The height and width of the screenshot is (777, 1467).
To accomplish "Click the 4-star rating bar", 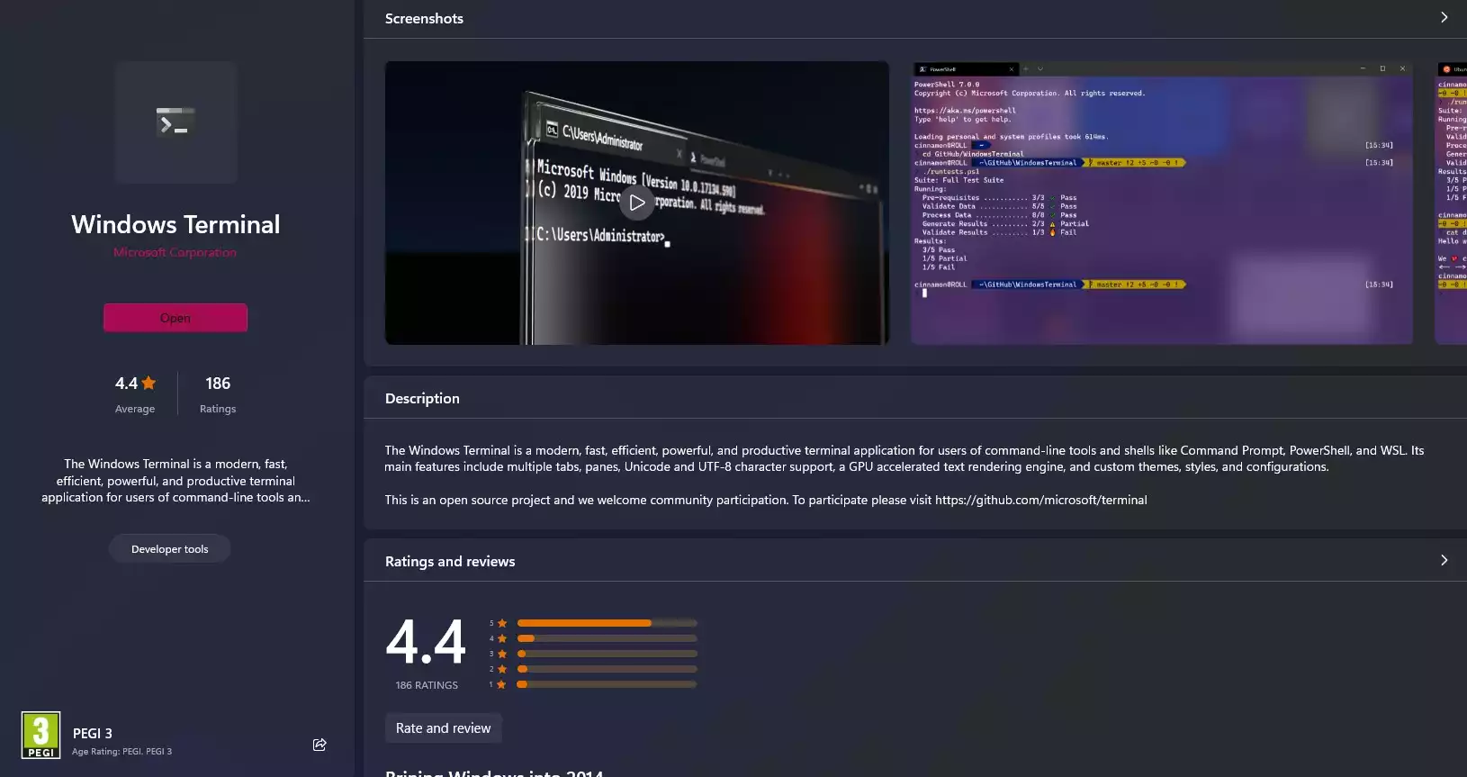I will pos(607,638).
